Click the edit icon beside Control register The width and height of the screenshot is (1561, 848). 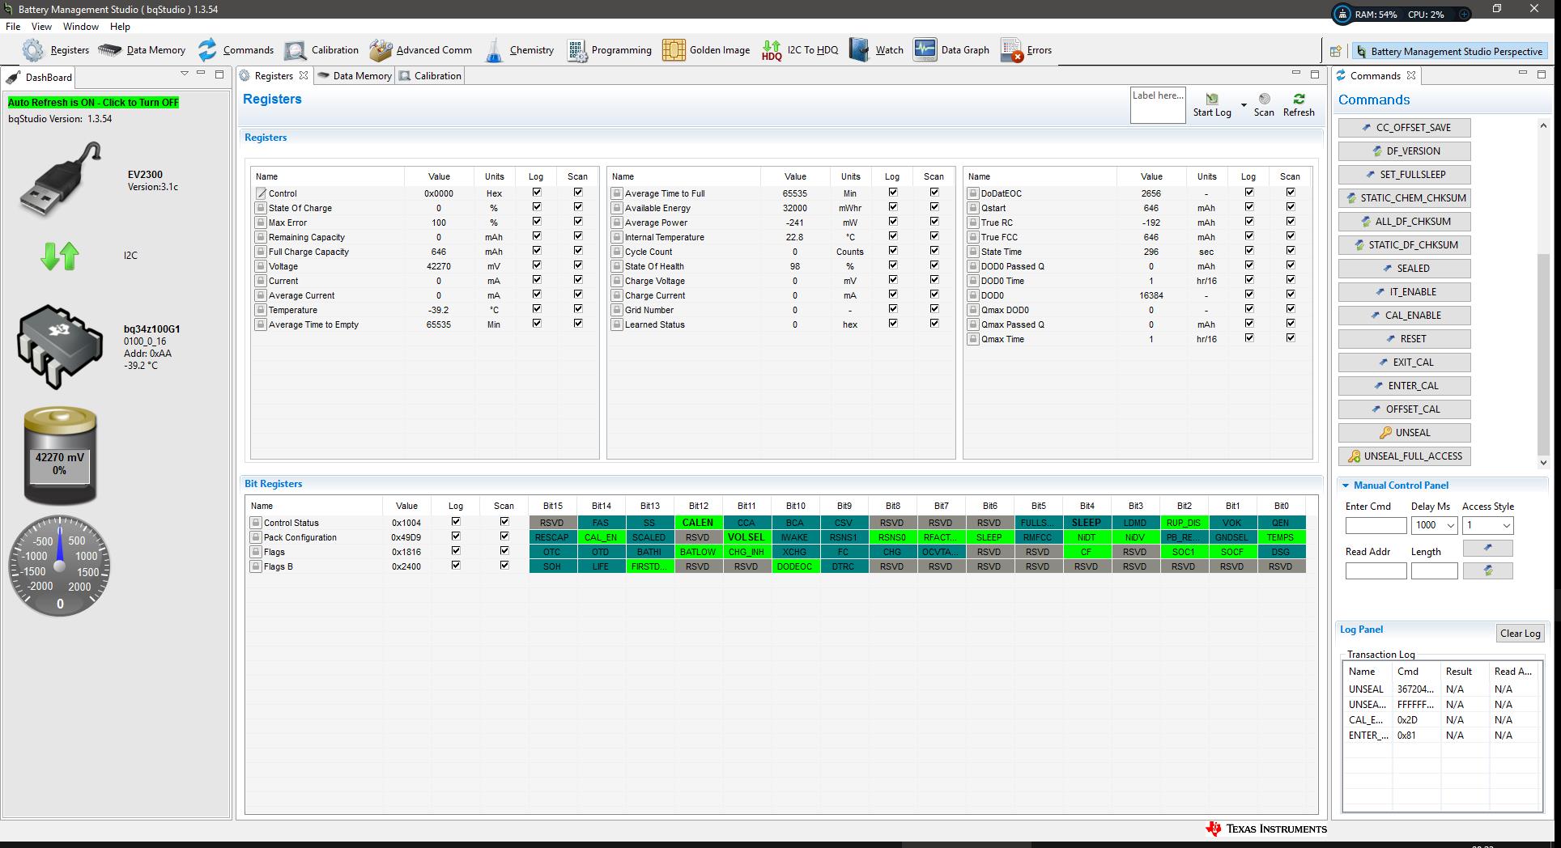tap(261, 193)
